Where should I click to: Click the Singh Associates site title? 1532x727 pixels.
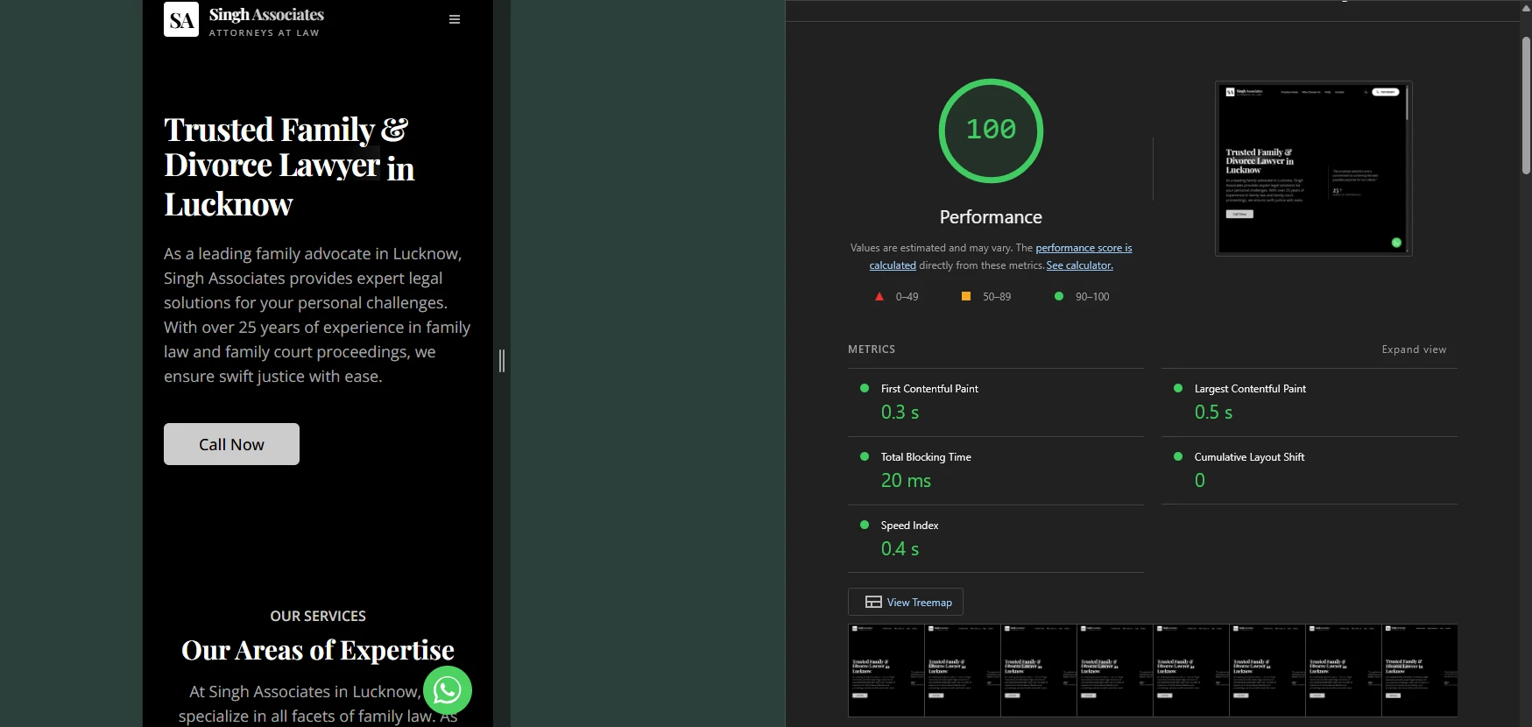(266, 15)
